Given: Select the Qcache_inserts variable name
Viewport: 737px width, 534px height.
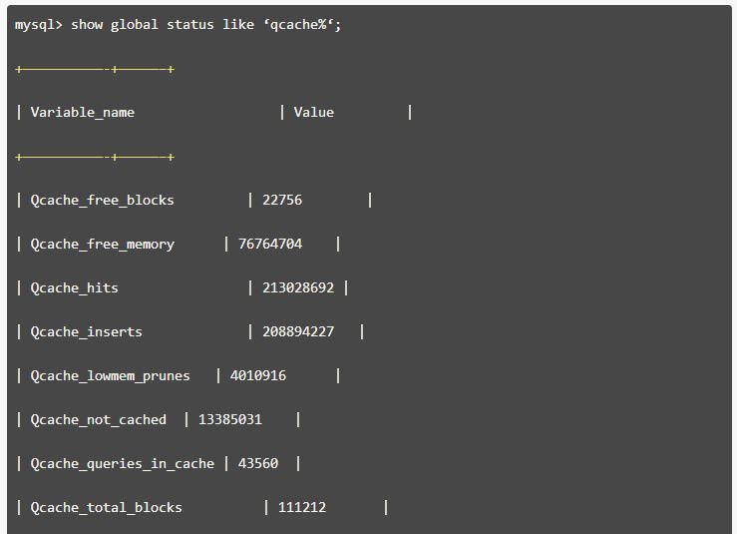Looking at the screenshot, I should (x=86, y=331).
